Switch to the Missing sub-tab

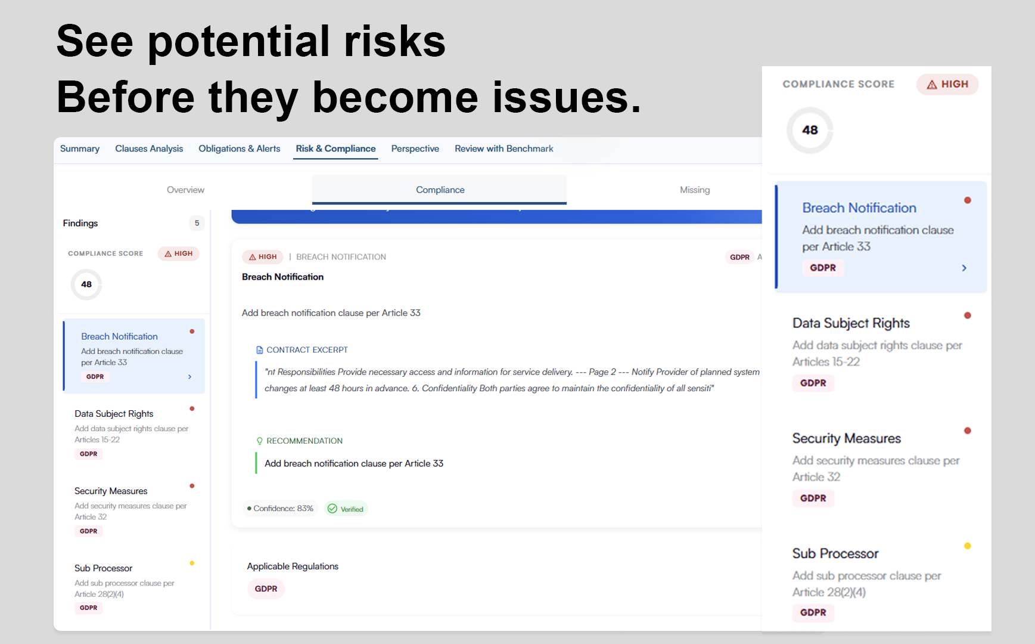point(695,190)
